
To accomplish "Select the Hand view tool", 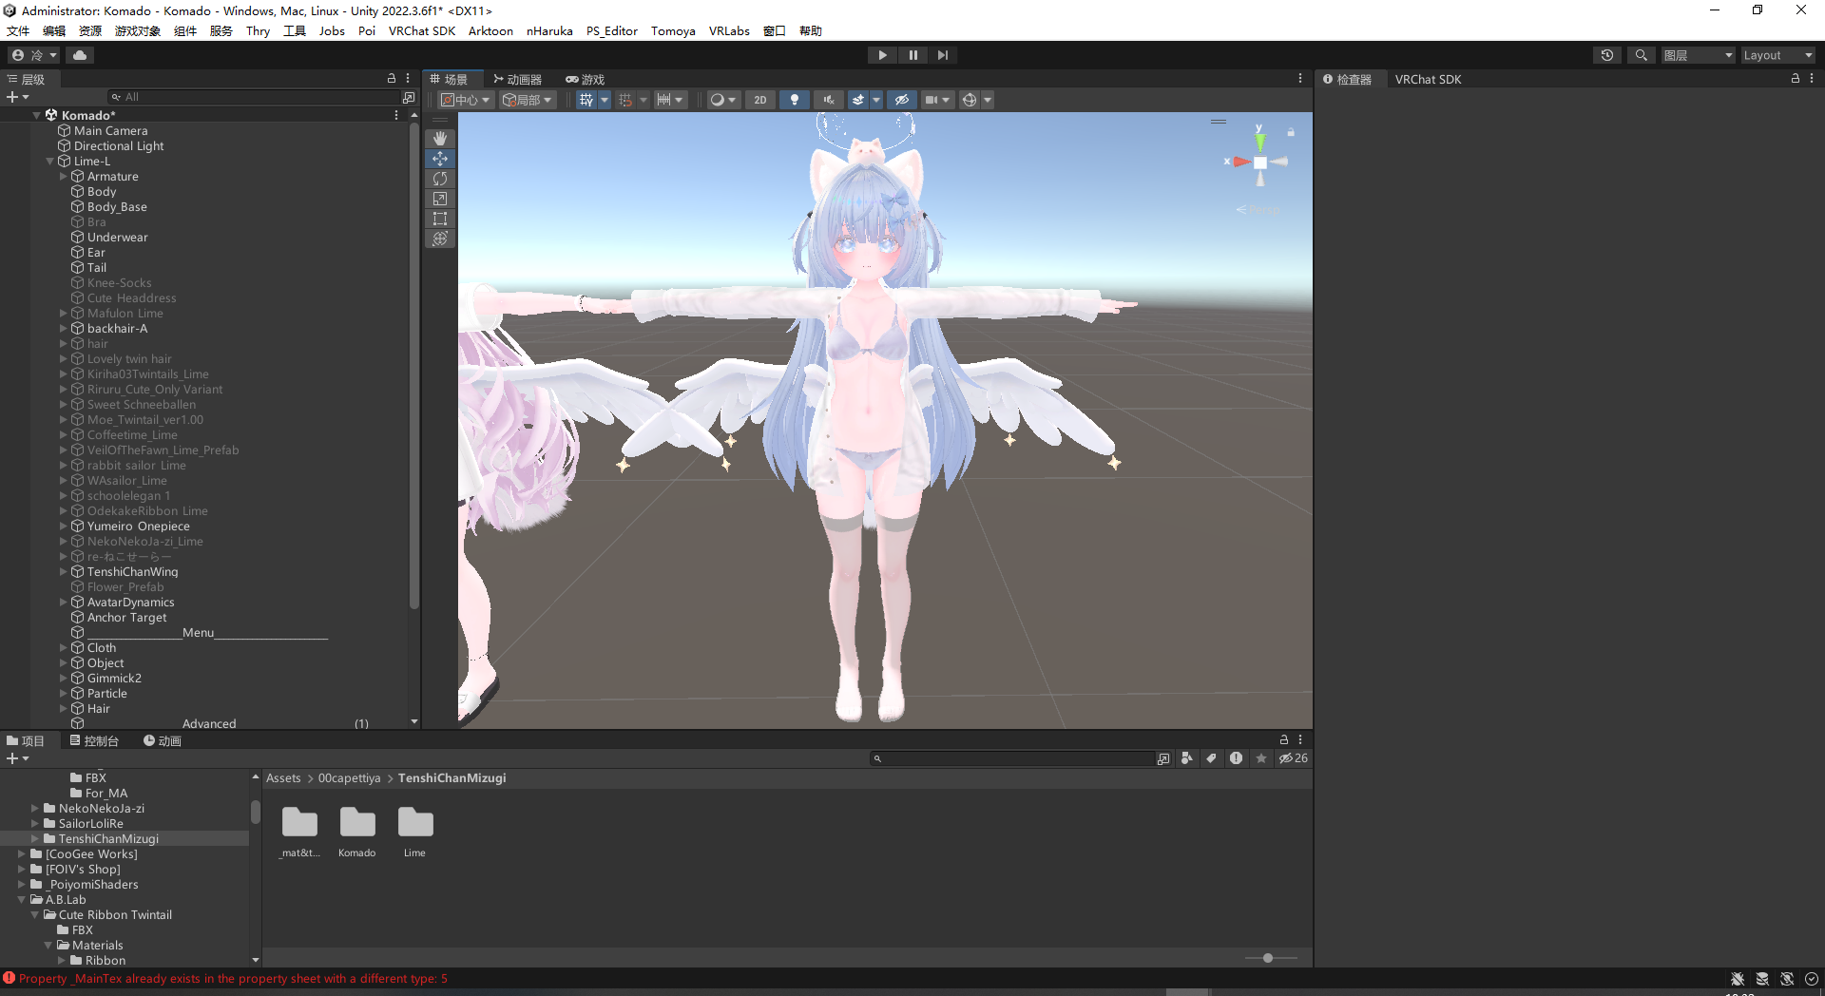I will [440, 139].
